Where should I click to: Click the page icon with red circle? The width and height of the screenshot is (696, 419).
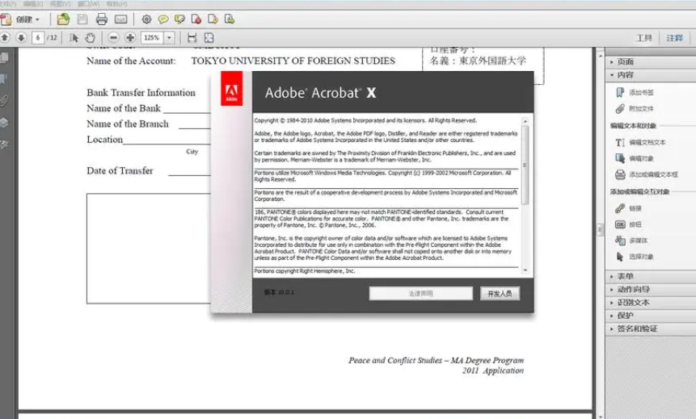coord(196,19)
